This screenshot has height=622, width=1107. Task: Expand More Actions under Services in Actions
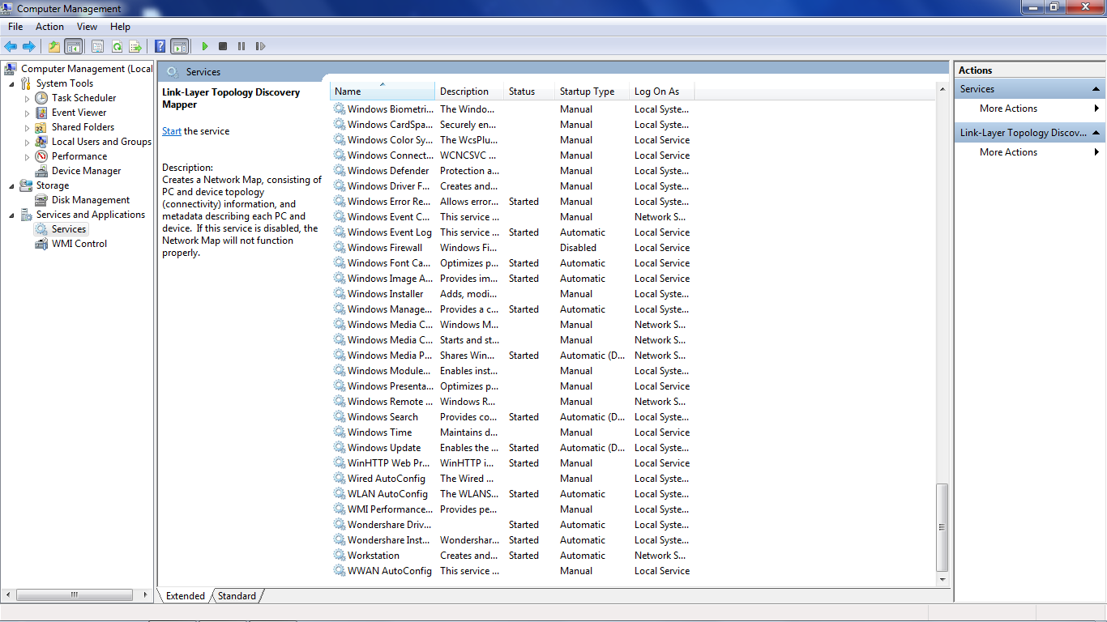pyautogui.click(x=1029, y=109)
